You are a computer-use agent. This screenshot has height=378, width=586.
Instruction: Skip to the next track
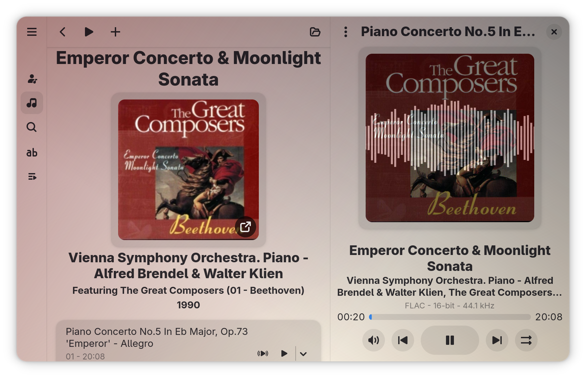click(x=496, y=340)
